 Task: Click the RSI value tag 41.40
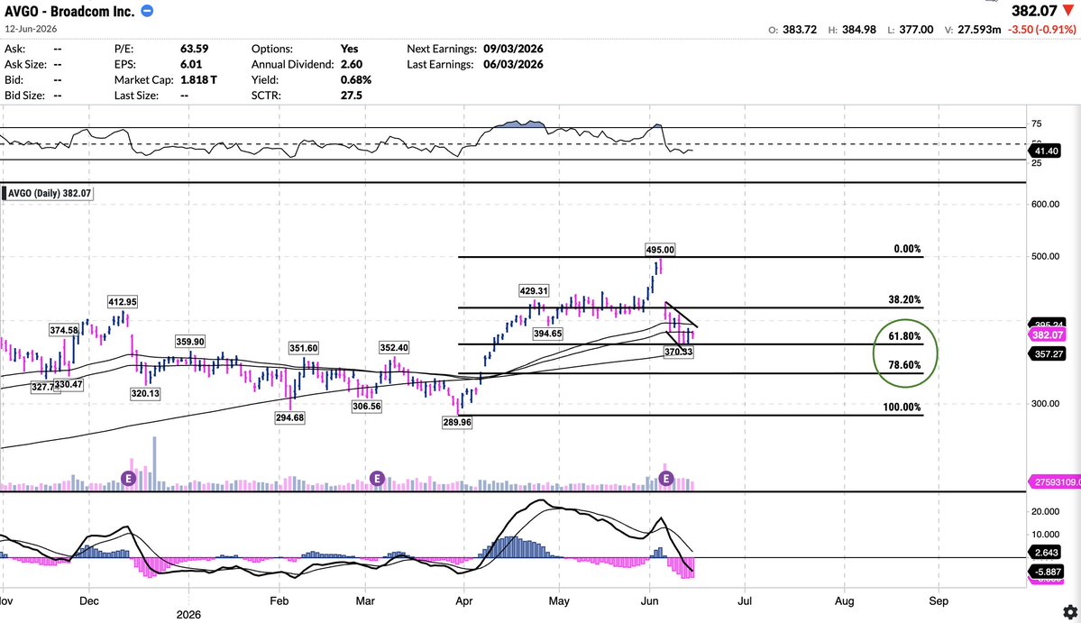[x=1045, y=151]
